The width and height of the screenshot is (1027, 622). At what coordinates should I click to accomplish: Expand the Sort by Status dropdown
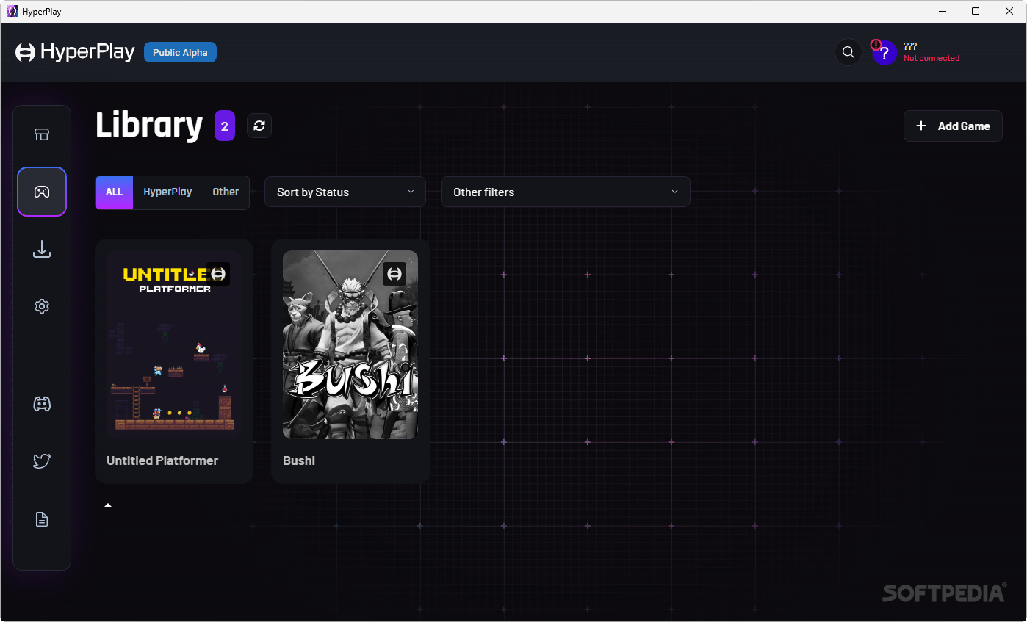click(345, 192)
